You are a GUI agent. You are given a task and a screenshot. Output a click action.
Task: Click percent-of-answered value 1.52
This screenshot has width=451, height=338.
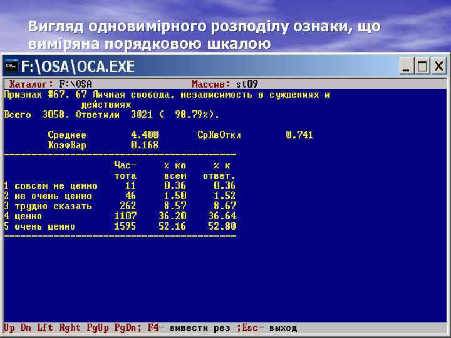tap(225, 196)
